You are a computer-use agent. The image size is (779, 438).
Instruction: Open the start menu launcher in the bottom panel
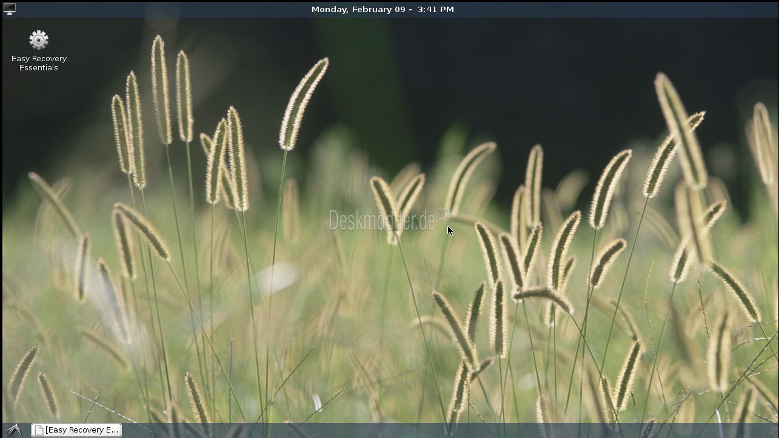click(x=14, y=430)
